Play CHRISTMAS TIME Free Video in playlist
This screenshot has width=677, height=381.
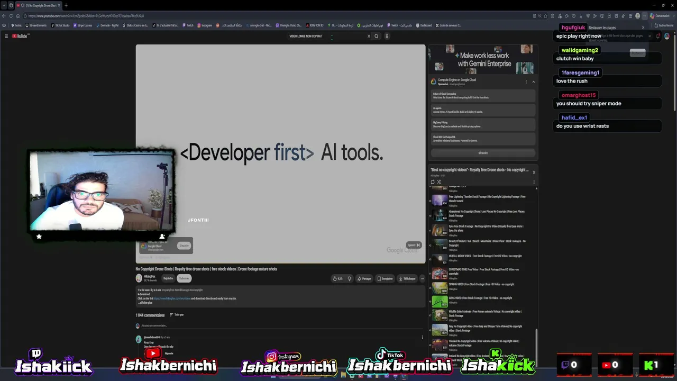click(482, 273)
